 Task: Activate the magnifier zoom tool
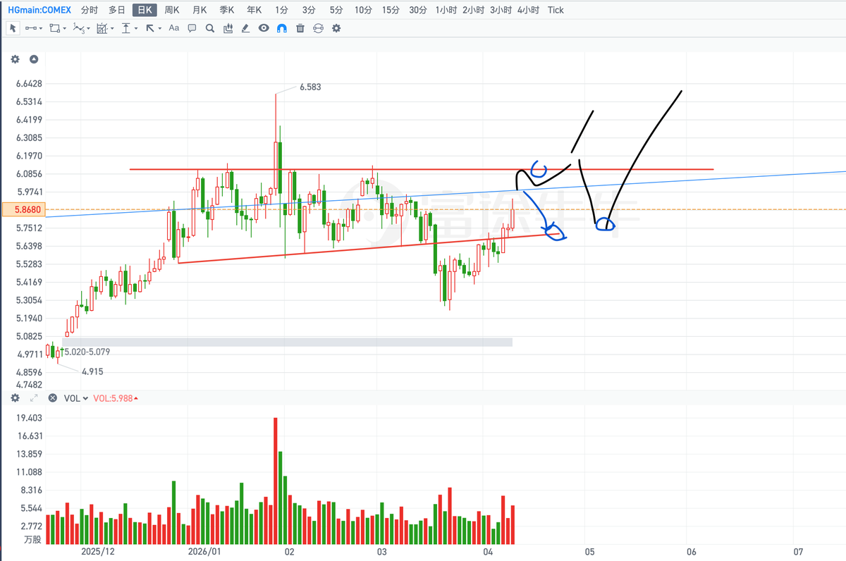click(x=209, y=28)
